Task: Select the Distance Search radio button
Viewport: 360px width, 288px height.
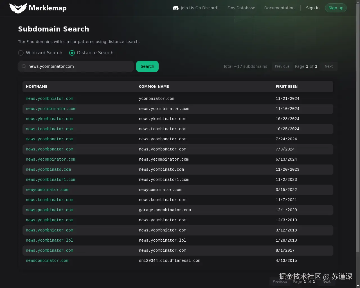Action: (72, 53)
